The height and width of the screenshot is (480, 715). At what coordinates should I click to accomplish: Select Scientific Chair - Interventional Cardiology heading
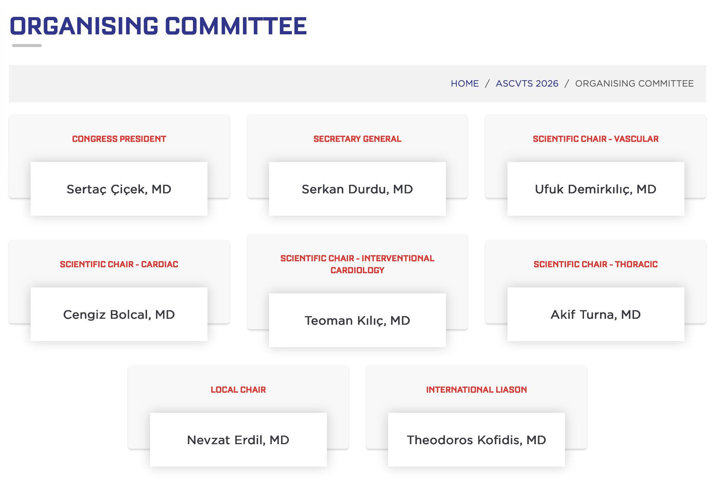tap(357, 264)
